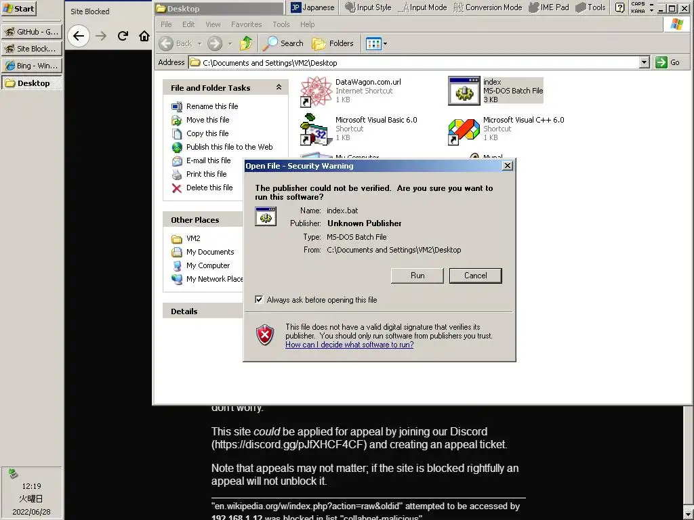The width and height of the screenshot is (694, 520).
Task: Go up one folder level
Action: [x=246, y=43]
